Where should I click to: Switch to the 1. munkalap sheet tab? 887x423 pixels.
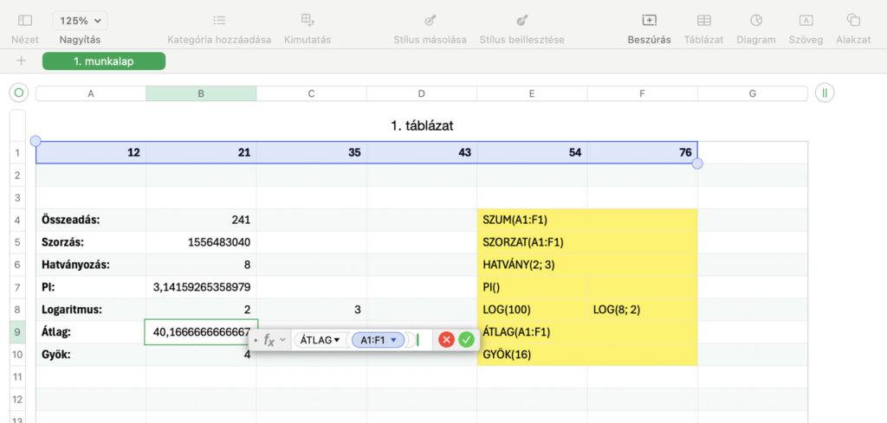pyautogui.click(x=104, y=61)
